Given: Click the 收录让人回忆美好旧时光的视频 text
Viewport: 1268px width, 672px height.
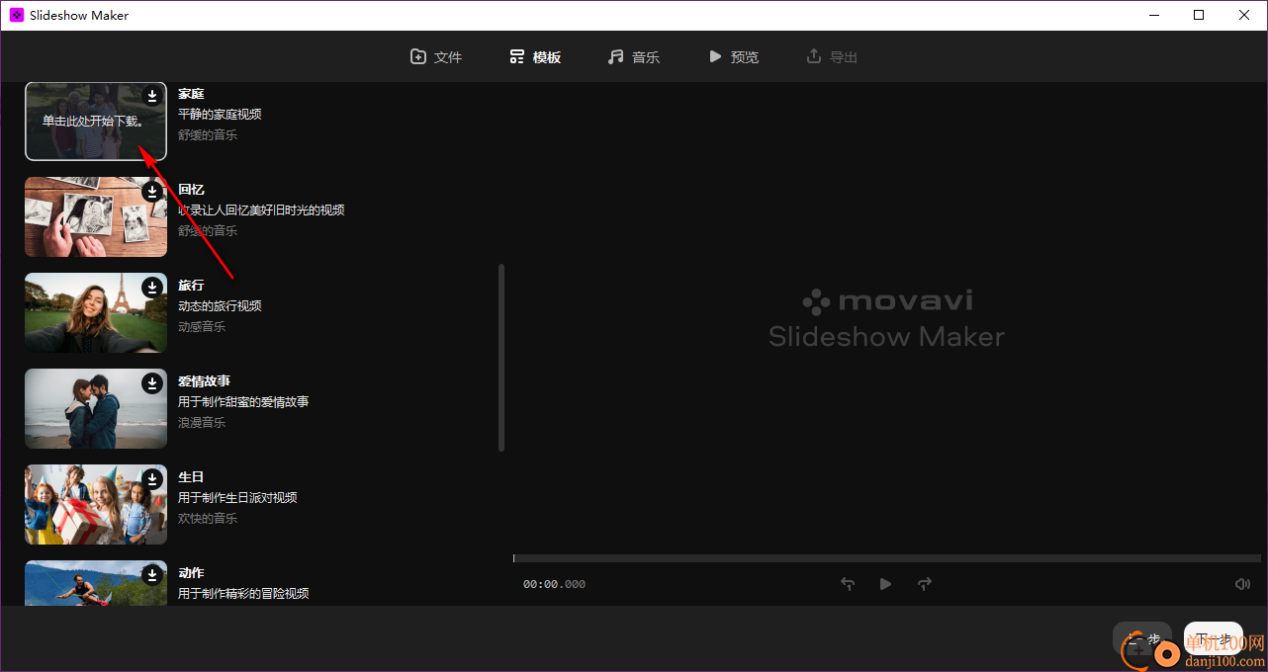Looking at the screenshot, I should tap(261, 210).
